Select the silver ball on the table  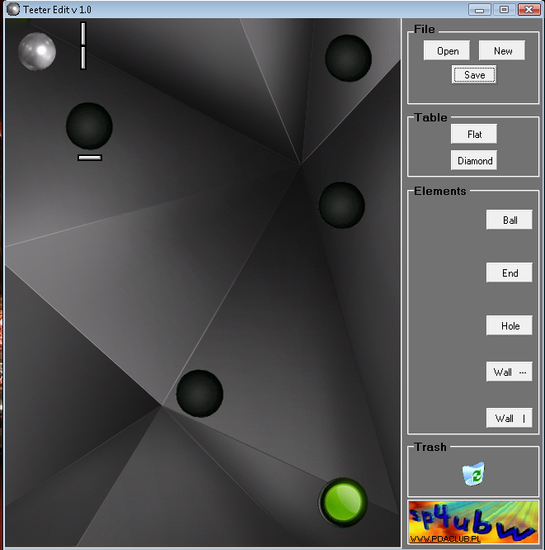(37, 51)
